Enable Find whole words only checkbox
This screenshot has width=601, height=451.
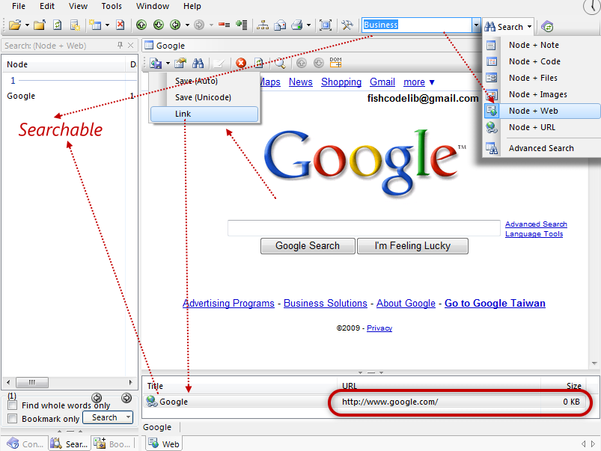tap(13, 405)
